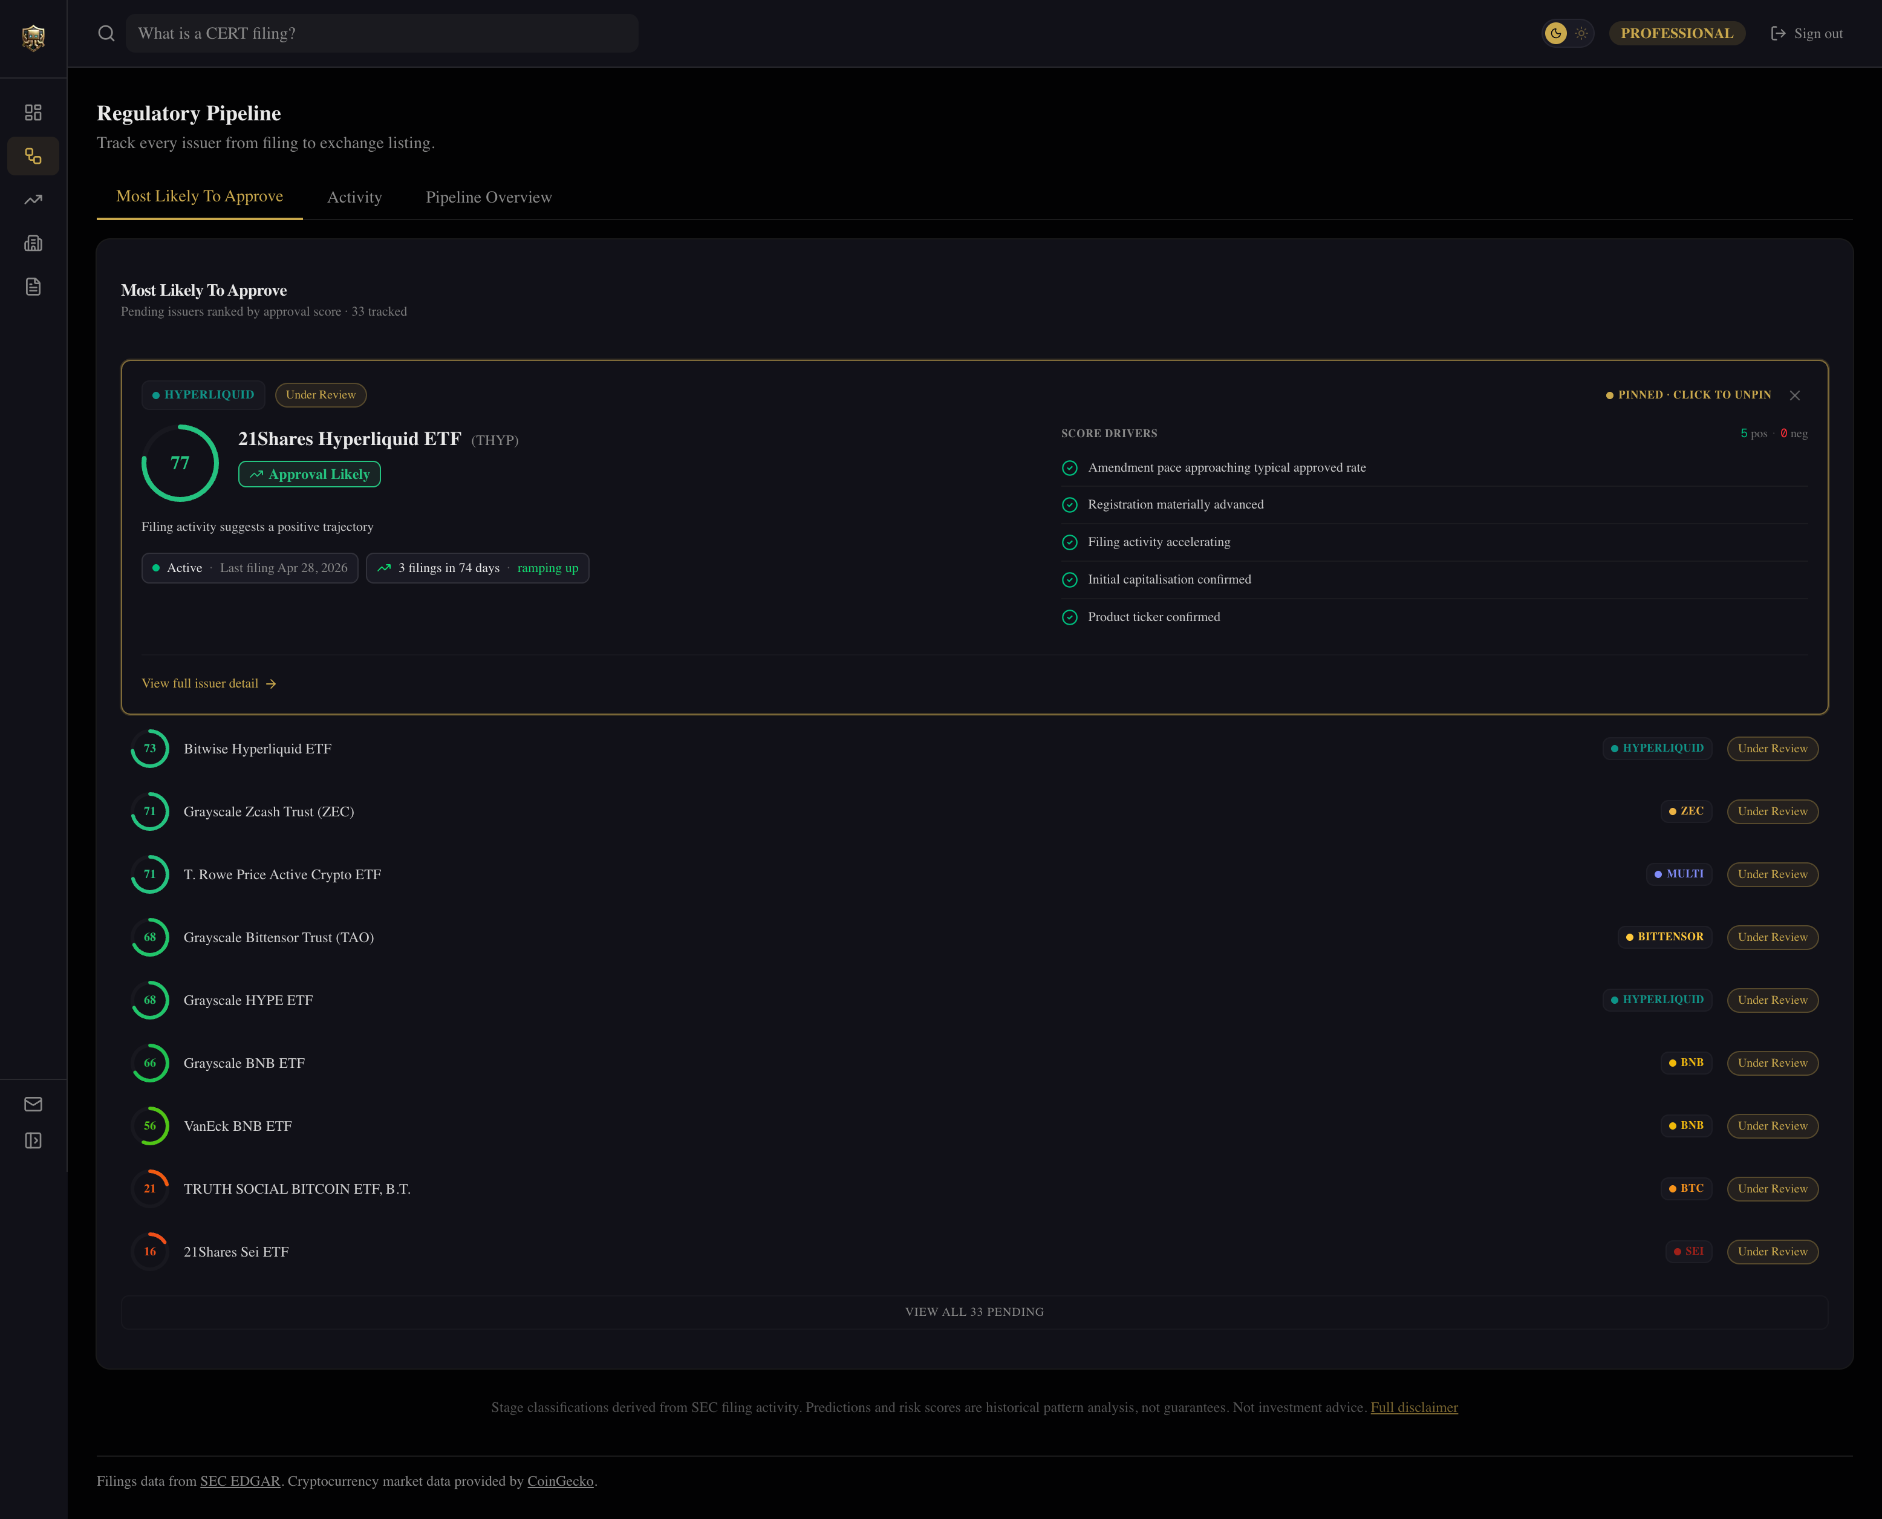Click the Sign out link

coord(1807,33)
